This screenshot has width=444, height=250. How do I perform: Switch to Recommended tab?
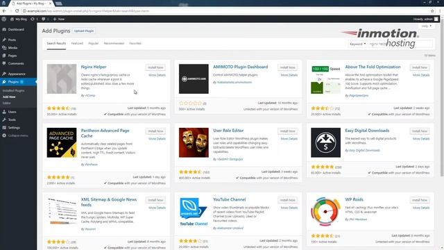click(x=114, y=43)
